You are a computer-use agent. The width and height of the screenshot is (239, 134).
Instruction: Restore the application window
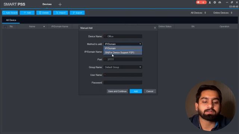[x=232, y=2]
